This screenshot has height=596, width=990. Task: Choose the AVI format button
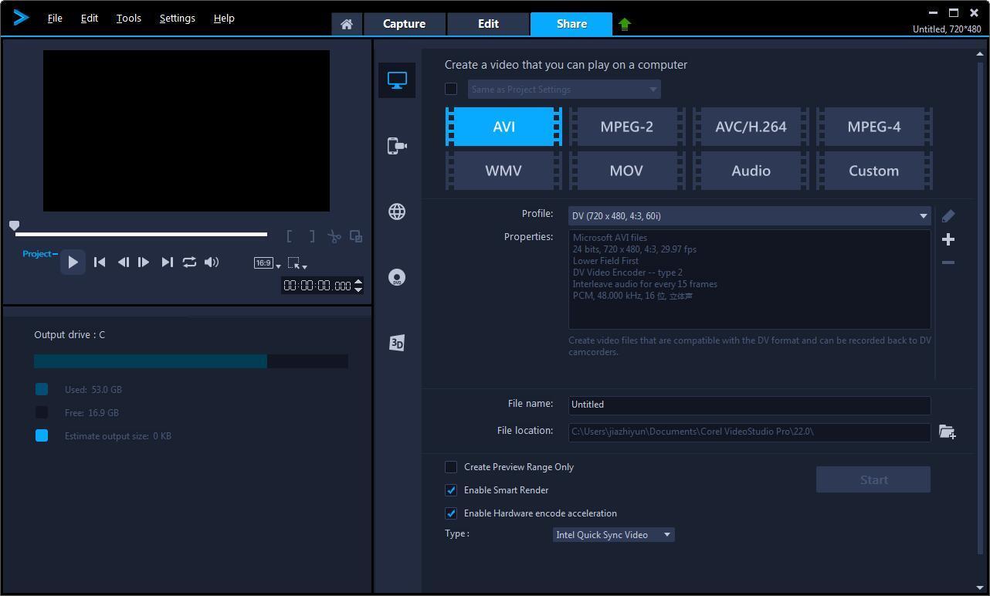pos(503,127)
